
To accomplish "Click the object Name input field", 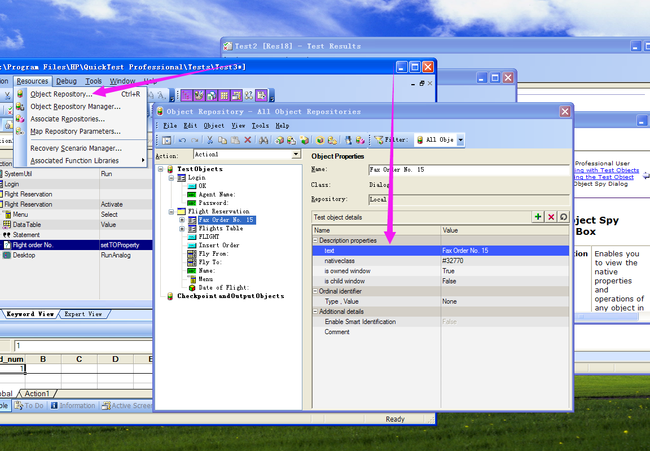I will click(469, 169).
